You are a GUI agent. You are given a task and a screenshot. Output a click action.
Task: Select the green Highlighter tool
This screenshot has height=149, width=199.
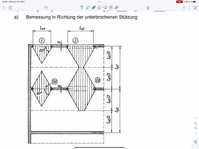[94, 7]
